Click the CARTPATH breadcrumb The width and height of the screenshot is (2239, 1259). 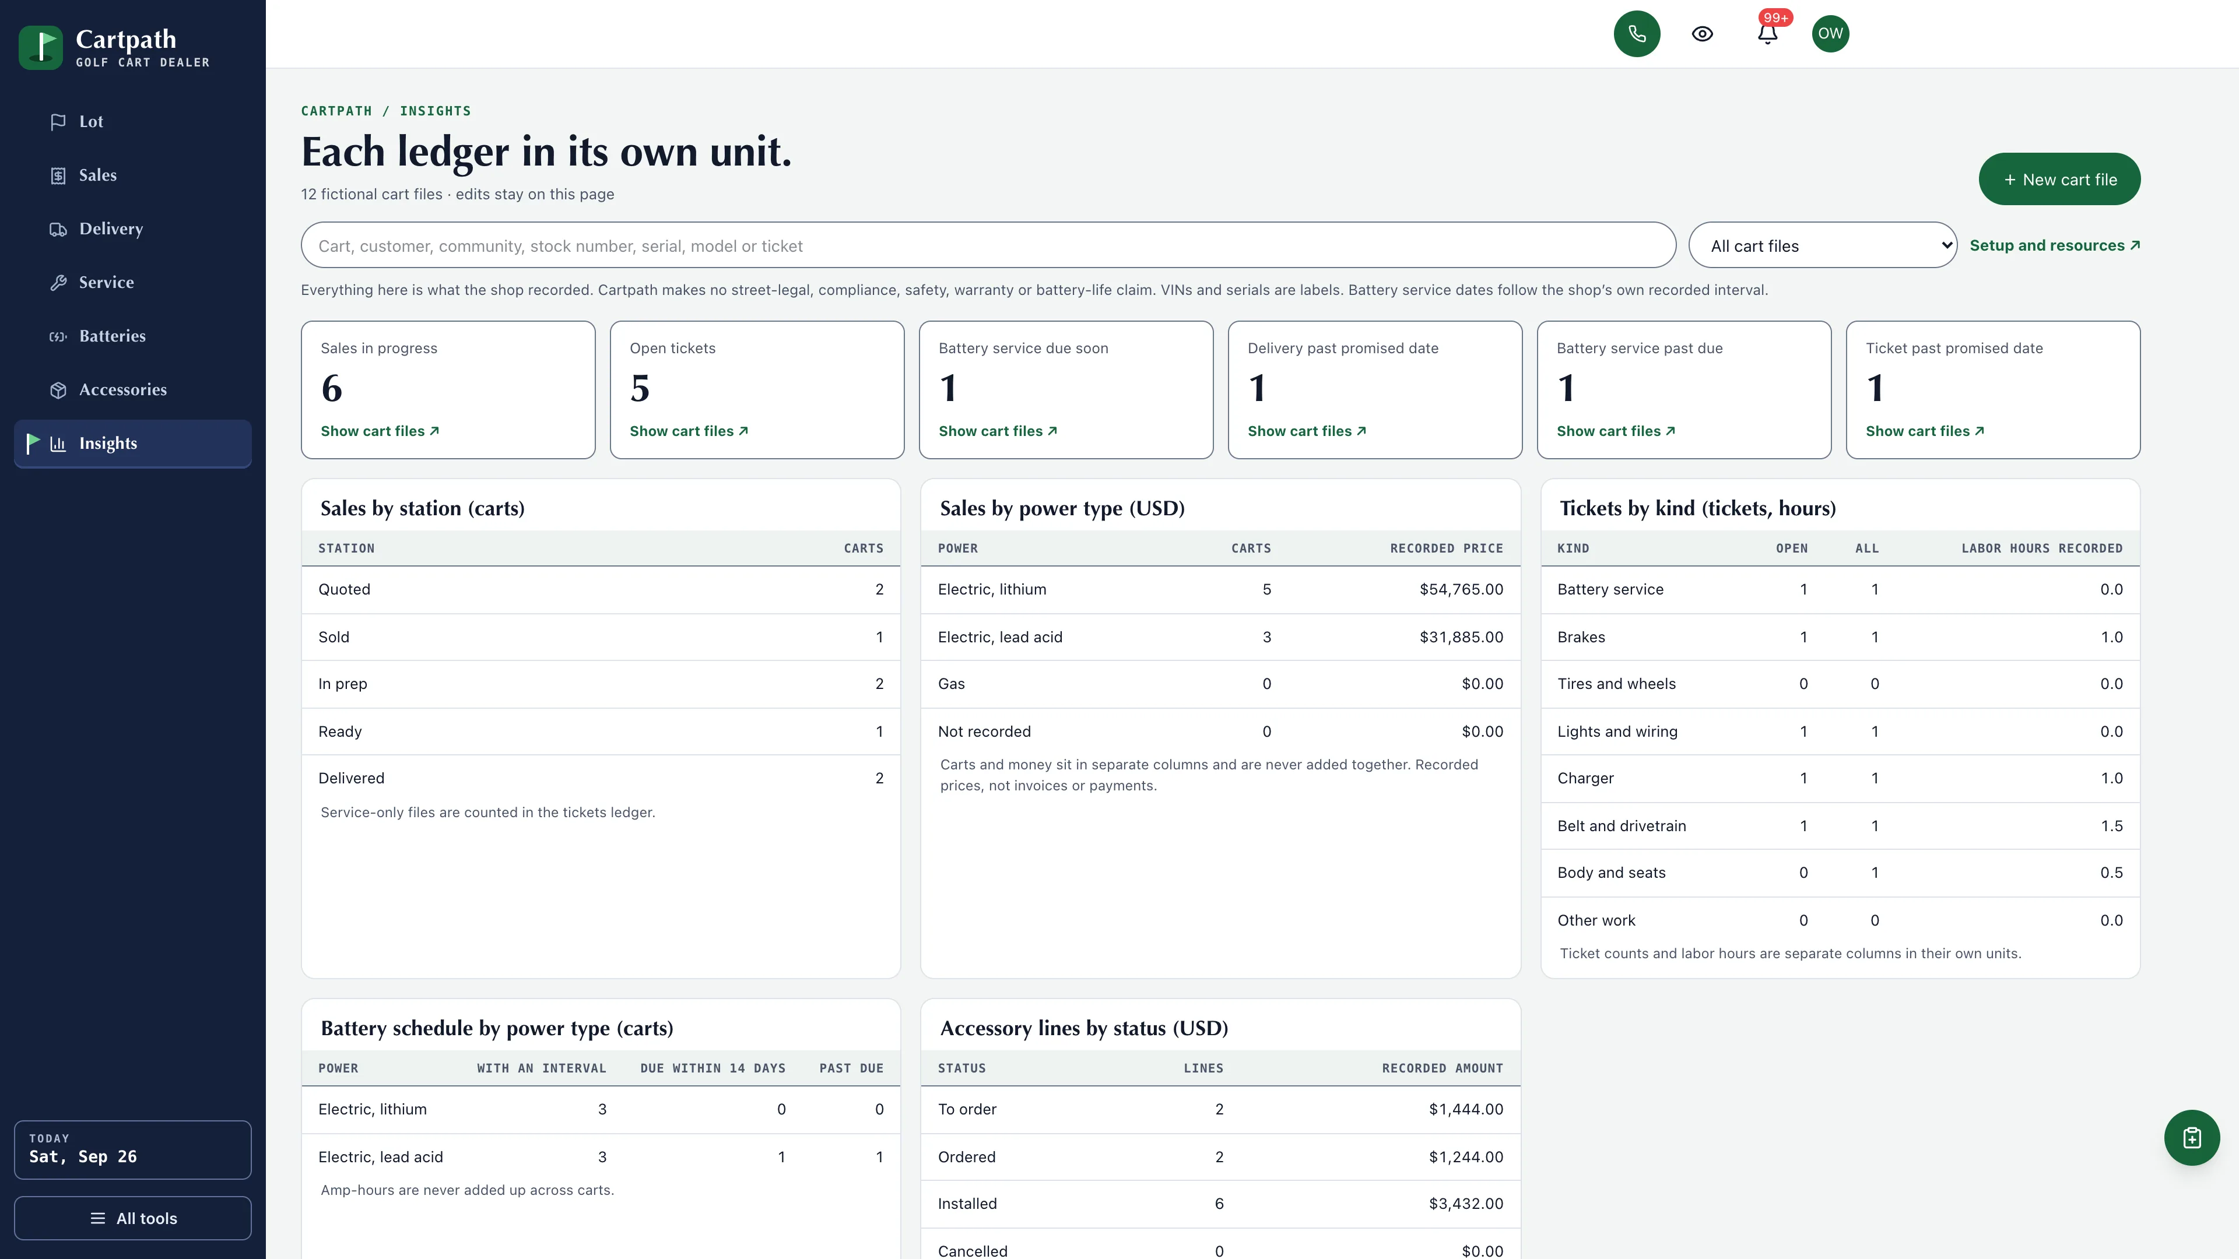336,111
